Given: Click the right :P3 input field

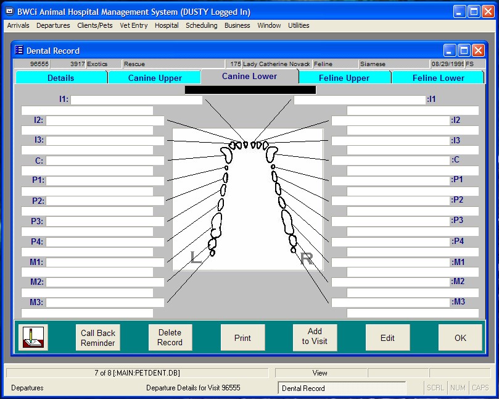Looking at the screenshot, I should point(390,221).
